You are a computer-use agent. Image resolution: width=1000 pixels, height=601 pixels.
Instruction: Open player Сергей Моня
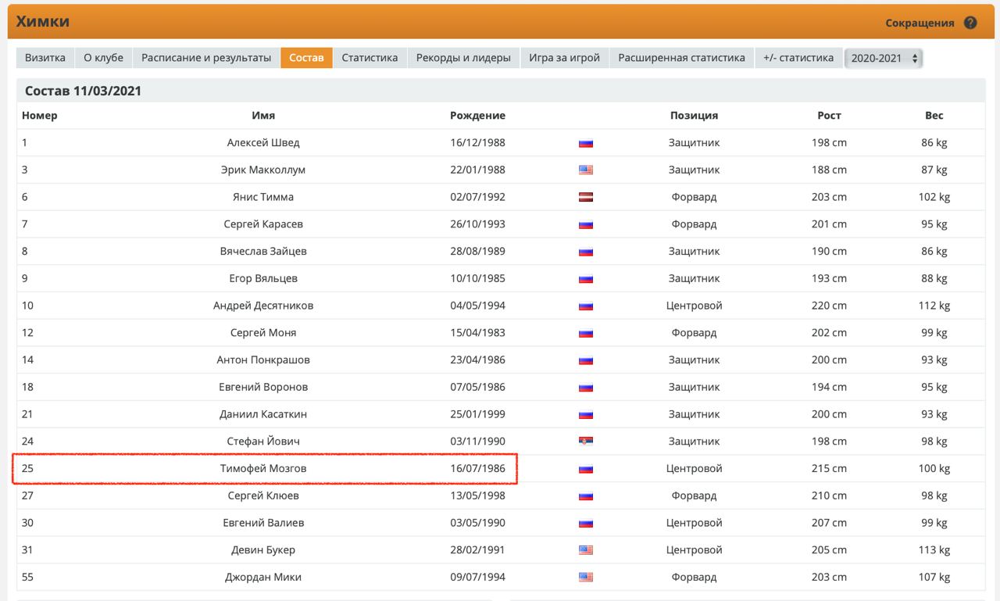click(x=263, y=332)
